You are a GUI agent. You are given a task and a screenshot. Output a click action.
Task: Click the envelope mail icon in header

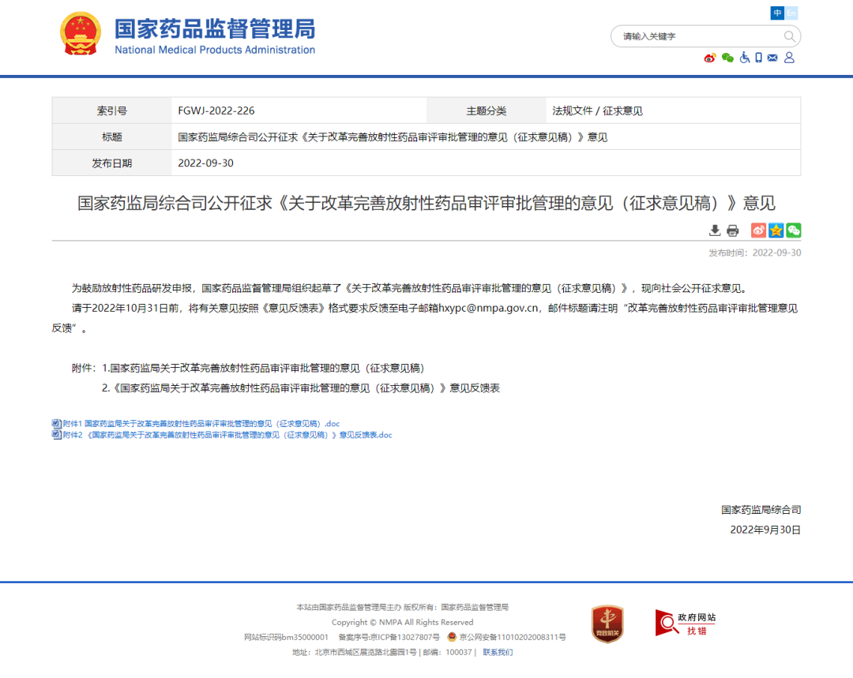click(772, 58)
